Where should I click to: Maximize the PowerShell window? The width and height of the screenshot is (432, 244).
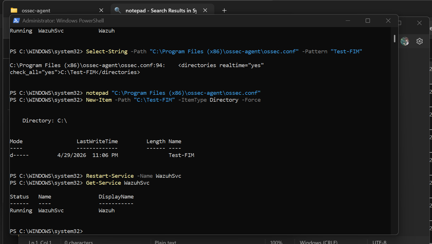click(x=368, y=21)
